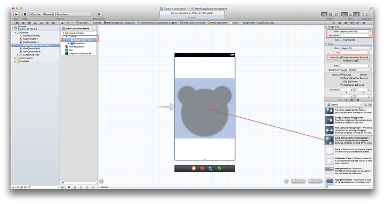Image resolution: width=384 pixels, height=204 pixels.
Task: Open the Organizer window button
Action: [x=366, y=14]
